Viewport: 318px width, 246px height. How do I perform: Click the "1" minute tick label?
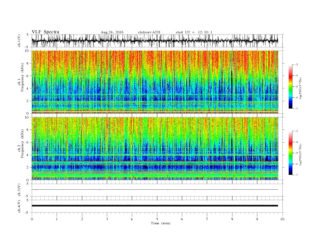point(57,219)
